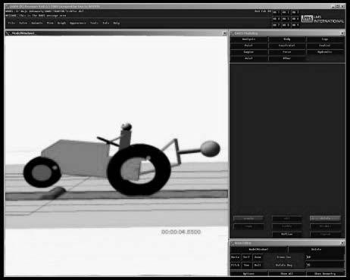The image size is (350, 280).
Task: Open the Appearance menu
Action: (78, 23)
